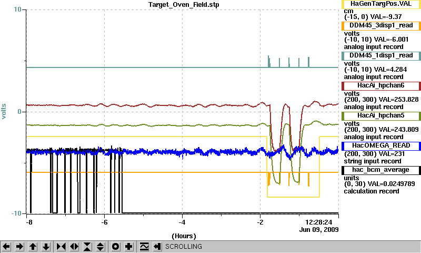Click the 12:28:24 timestamp on the axis
Viewport: 421px width, 253px height.
point(319,222)
